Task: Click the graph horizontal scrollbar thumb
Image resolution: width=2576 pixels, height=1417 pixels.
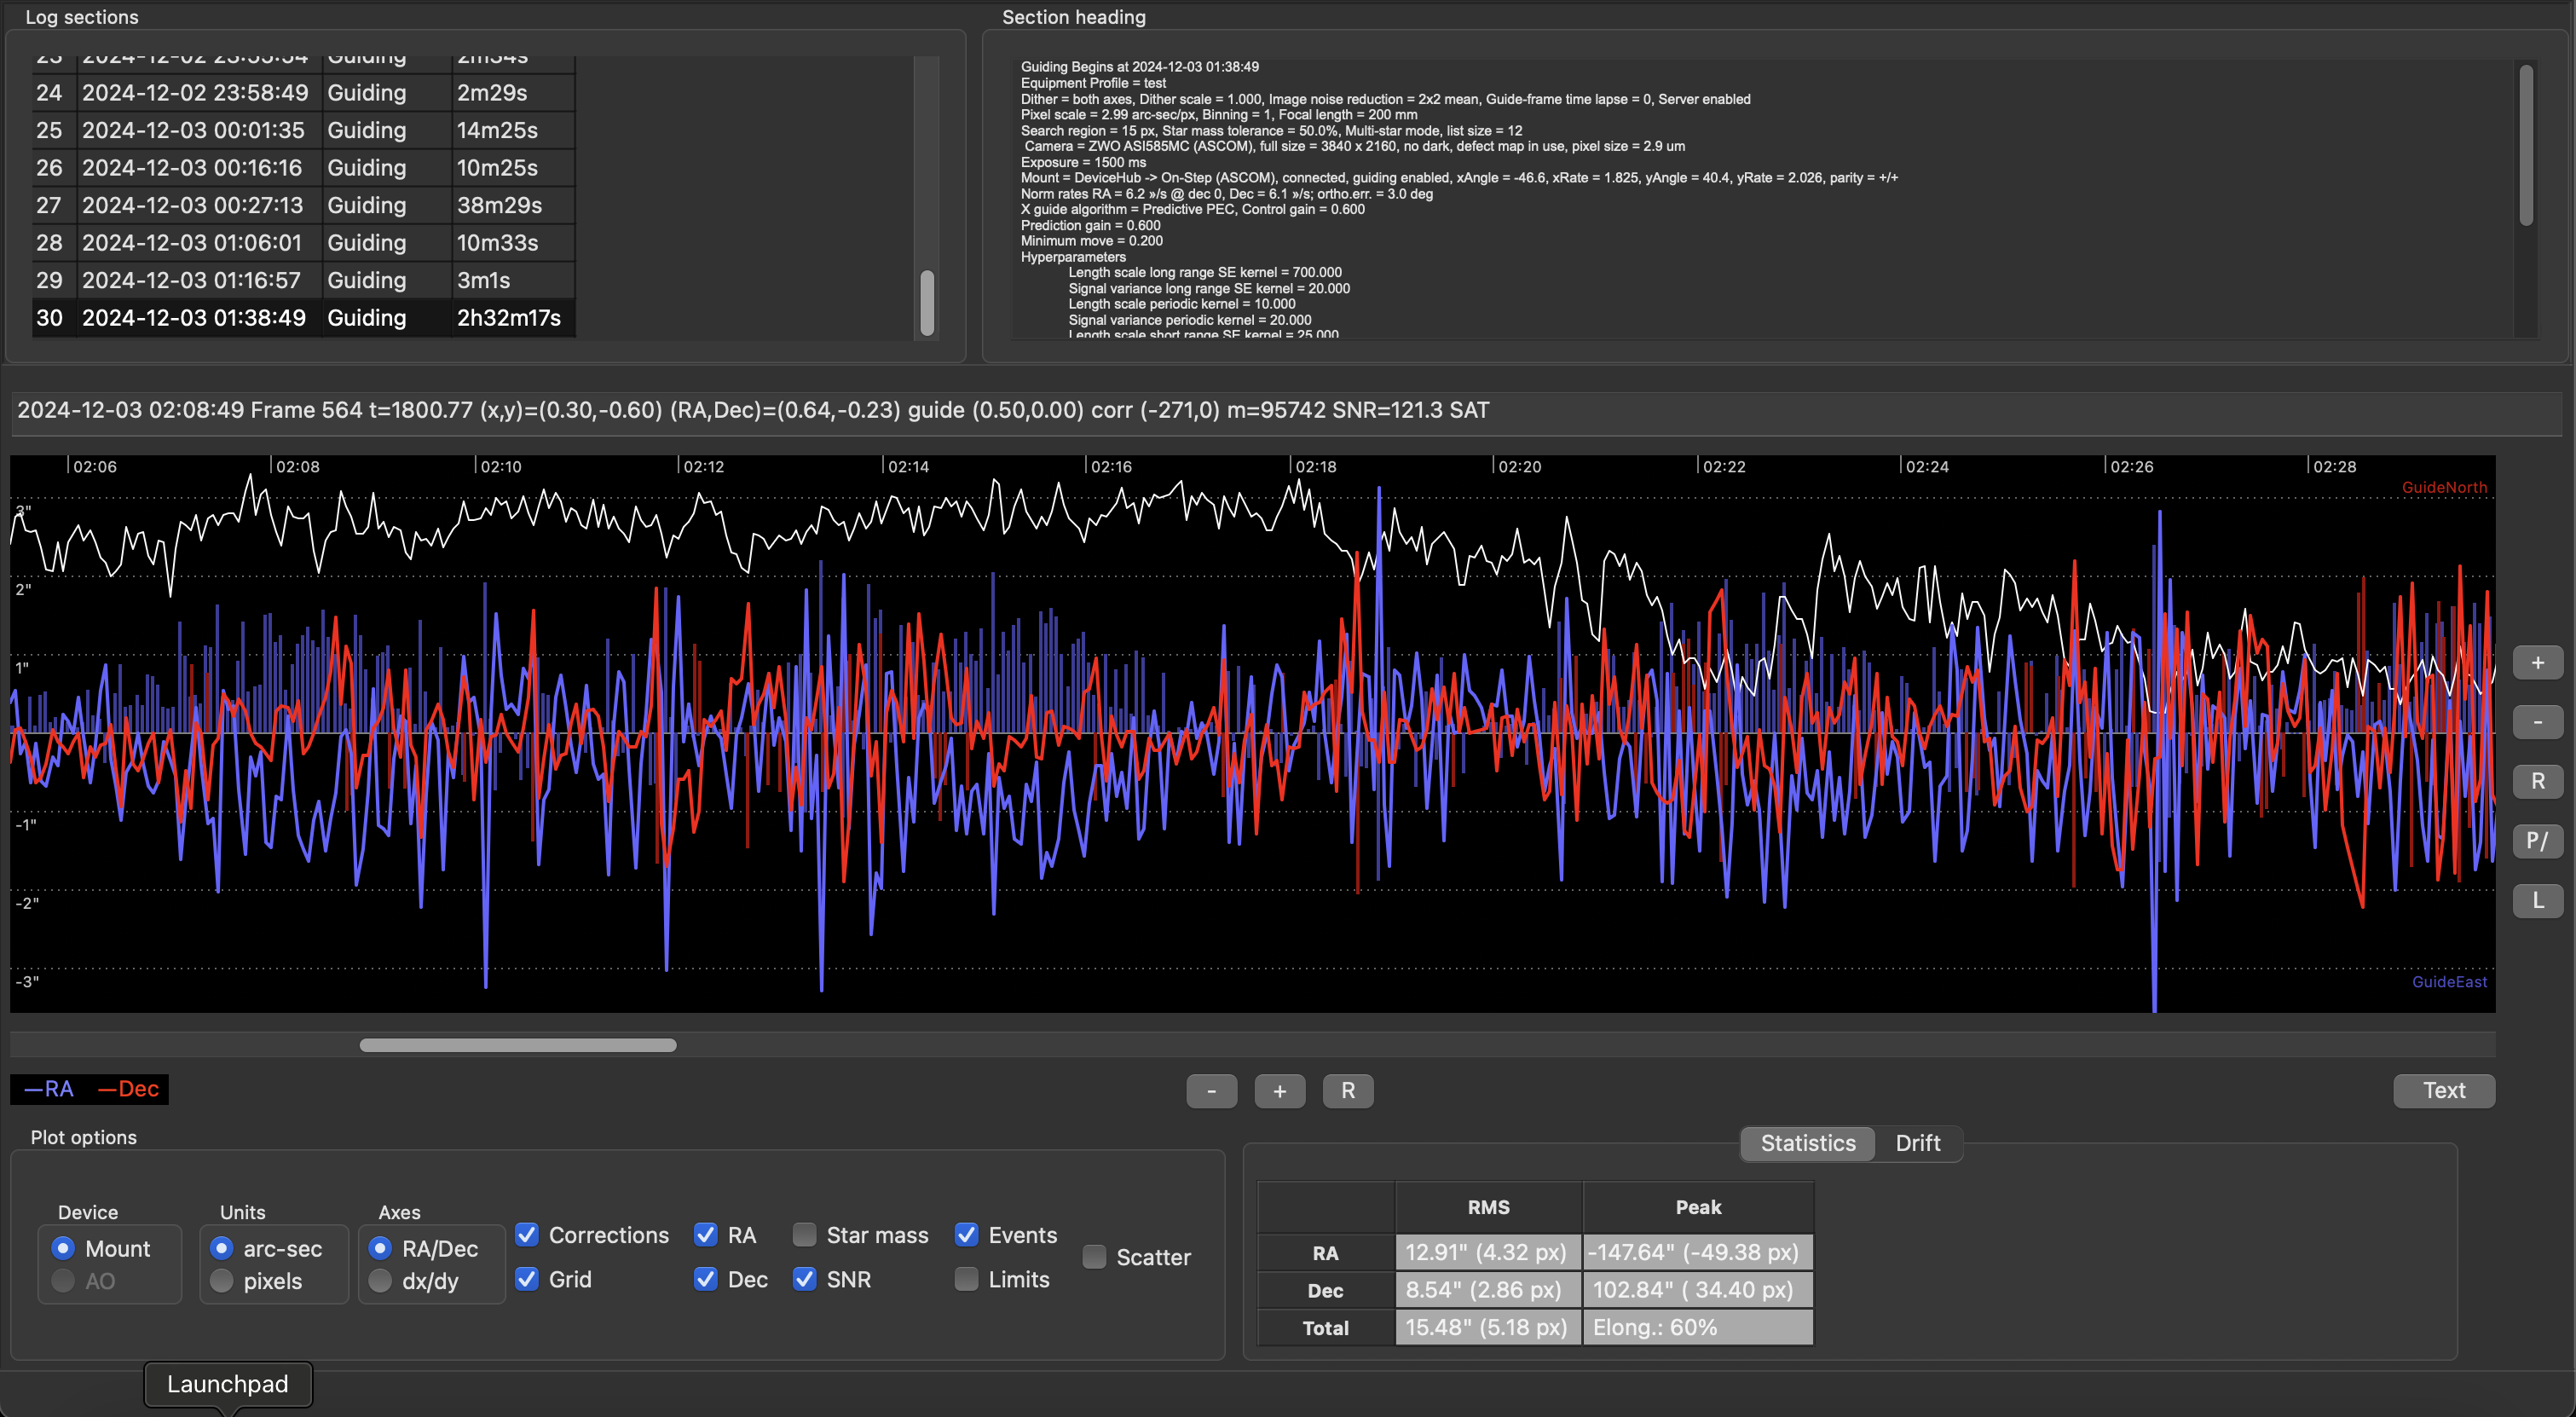Action: (517, 1045)
